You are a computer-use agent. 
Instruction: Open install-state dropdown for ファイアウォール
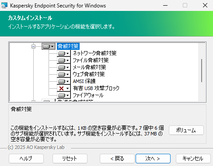click(63, 95)
